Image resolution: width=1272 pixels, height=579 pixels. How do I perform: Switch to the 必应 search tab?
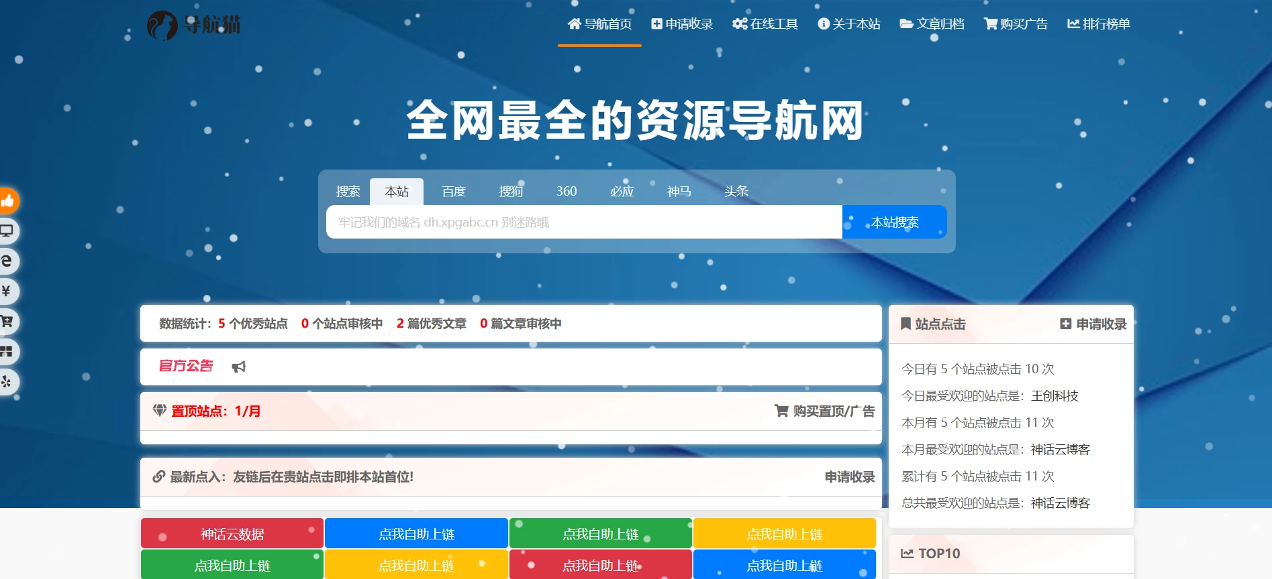tap(622, 192)
